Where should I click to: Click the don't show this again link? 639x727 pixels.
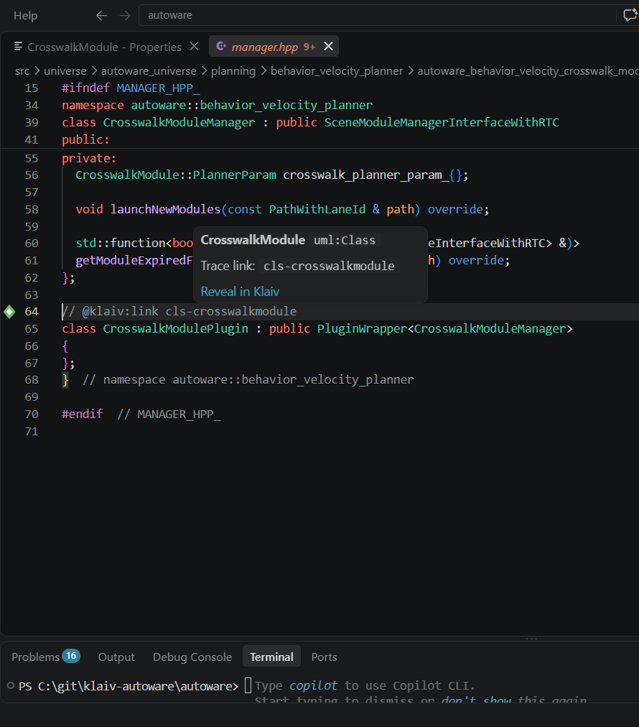(x=514, y=700)
